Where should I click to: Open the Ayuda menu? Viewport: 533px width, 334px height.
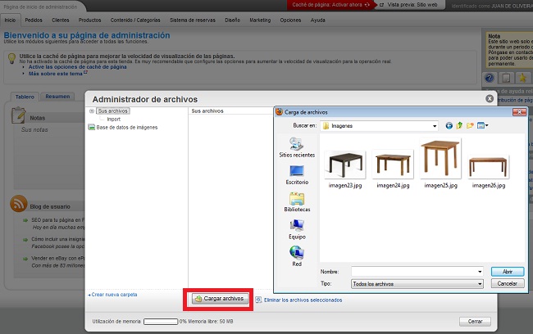pyautogui.click(x=318, y=20)
